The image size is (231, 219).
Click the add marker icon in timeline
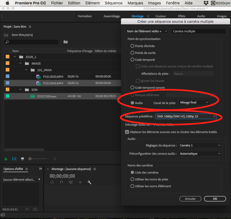coord(80,182)
